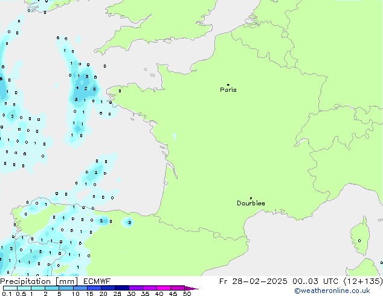This screenshot has height=296, width=383.
Task: Click the legend arrow tip above 50
Action: point(191,288)
